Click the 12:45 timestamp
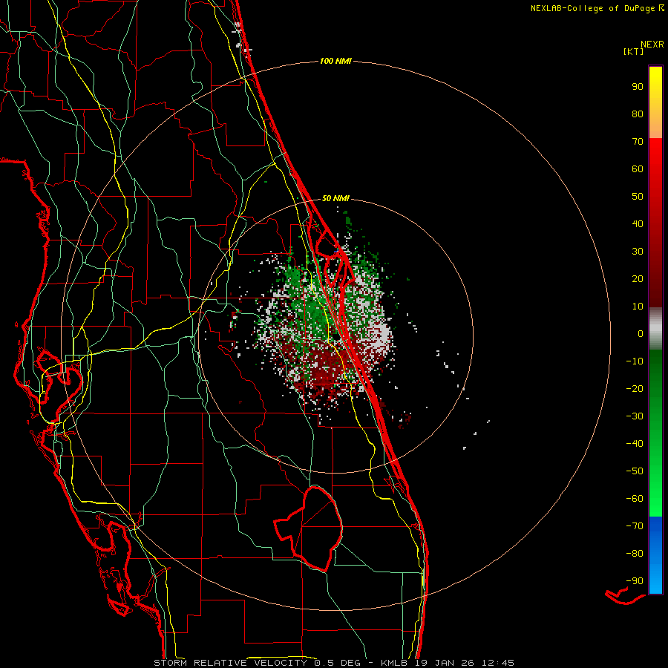Viewport: 668px width, 668px height. tap(498, 663)
